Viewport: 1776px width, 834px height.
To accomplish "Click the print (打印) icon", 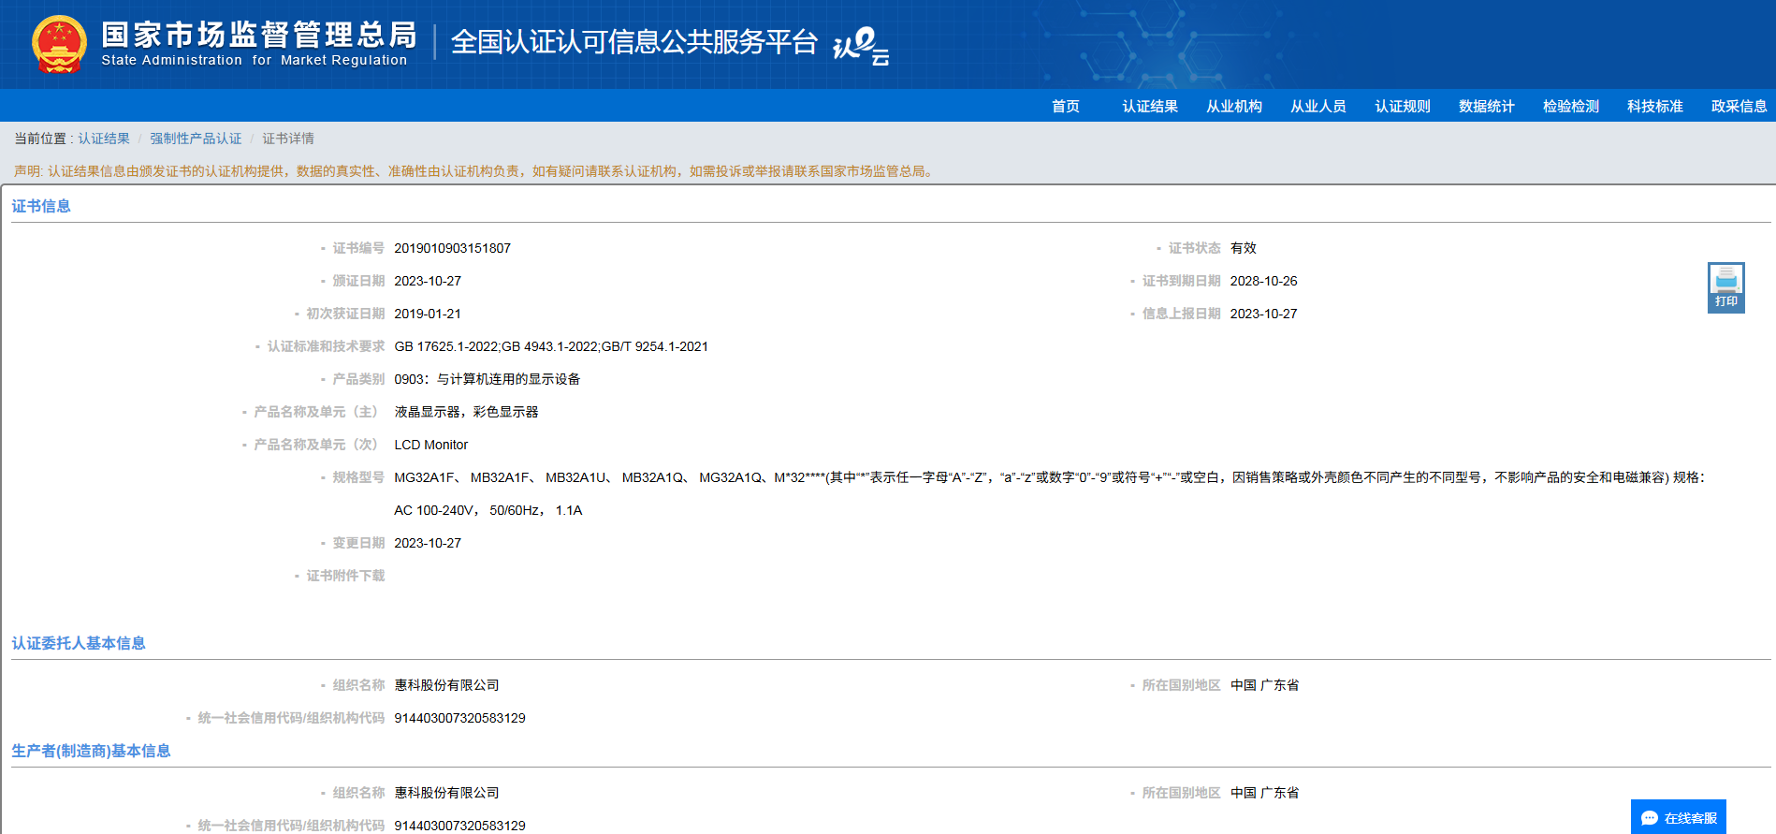I will coord(1725,287).
